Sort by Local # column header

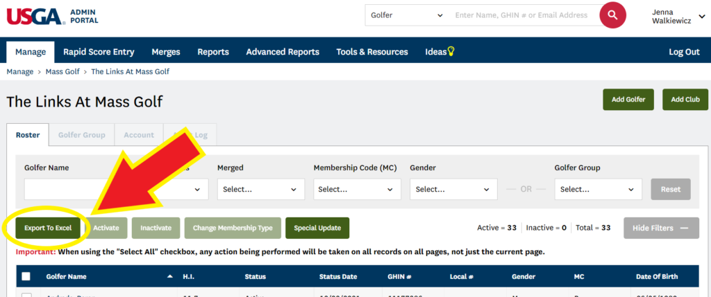[462, 277]
